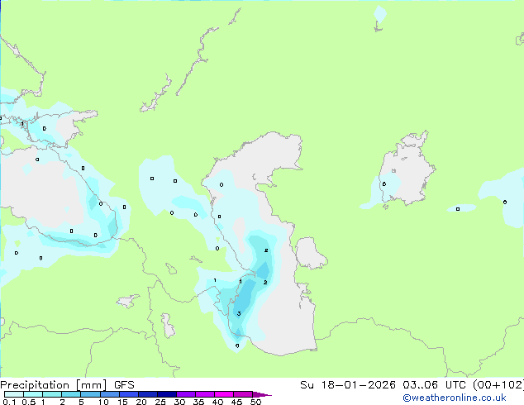Click the over-50 arrow tip of legend
Screen dimensions: 524x405
pyautogui.click(x=262, y=395)
